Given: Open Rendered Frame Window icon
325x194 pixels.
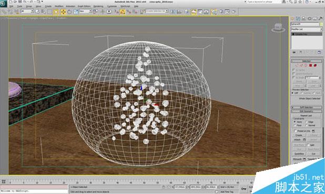Looking at the screenshot, I should pos(227,12).
